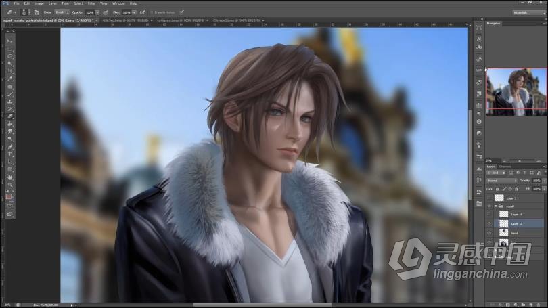548x308 pixels.
Task: Select the Rectangular Marquee tool
Action: (9, 49)
